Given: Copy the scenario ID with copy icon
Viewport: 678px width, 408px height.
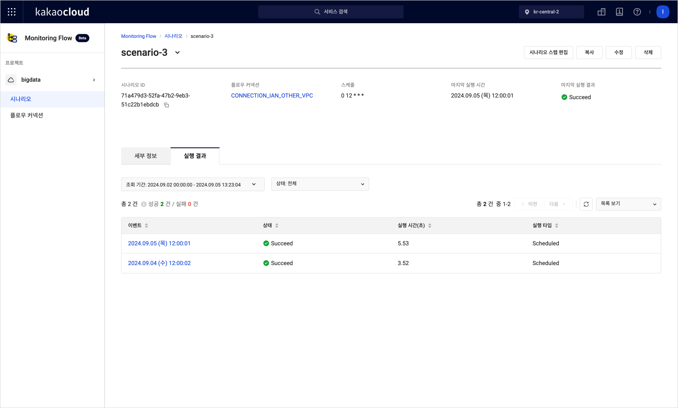Looking at the screenshot, I should [x=166, y=105].
